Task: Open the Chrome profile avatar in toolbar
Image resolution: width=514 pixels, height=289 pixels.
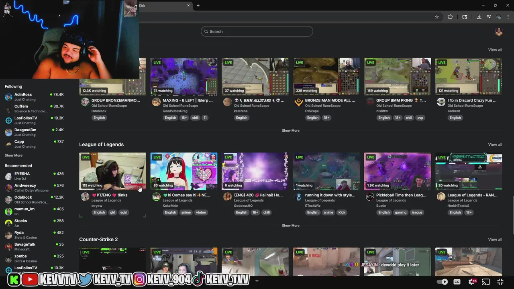Action: (498, 17)
